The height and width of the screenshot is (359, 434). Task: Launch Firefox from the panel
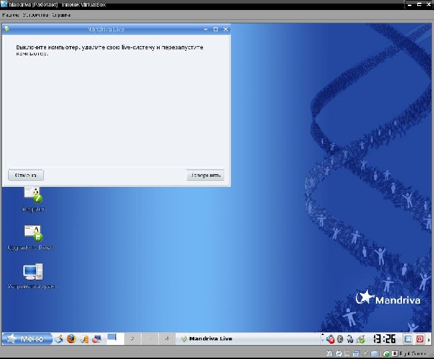pyautogui.click(x=71, y=338)
